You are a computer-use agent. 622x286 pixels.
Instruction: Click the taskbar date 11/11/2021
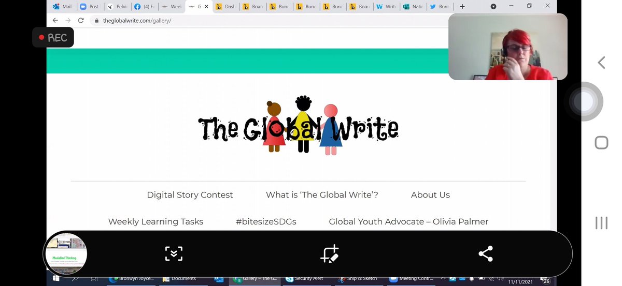coord(521,281)
